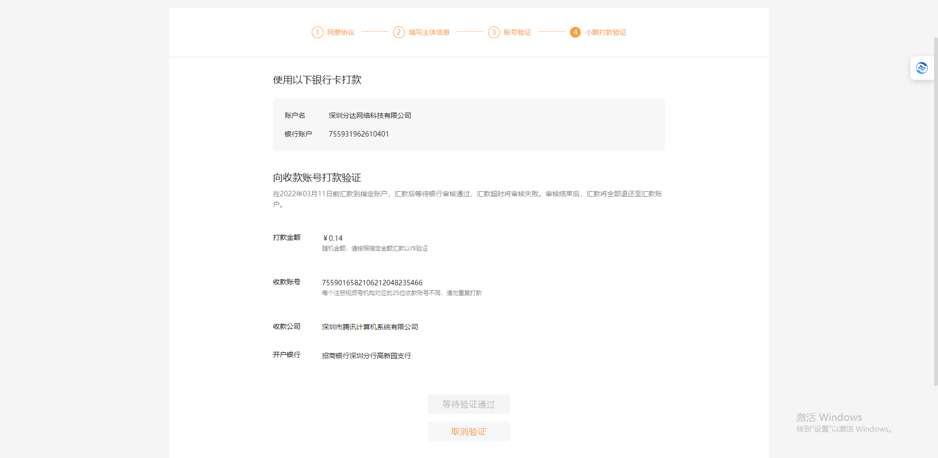
Task: Click the 2022年03月11日 deadline notice paragraph
Action: click(468, 199)
